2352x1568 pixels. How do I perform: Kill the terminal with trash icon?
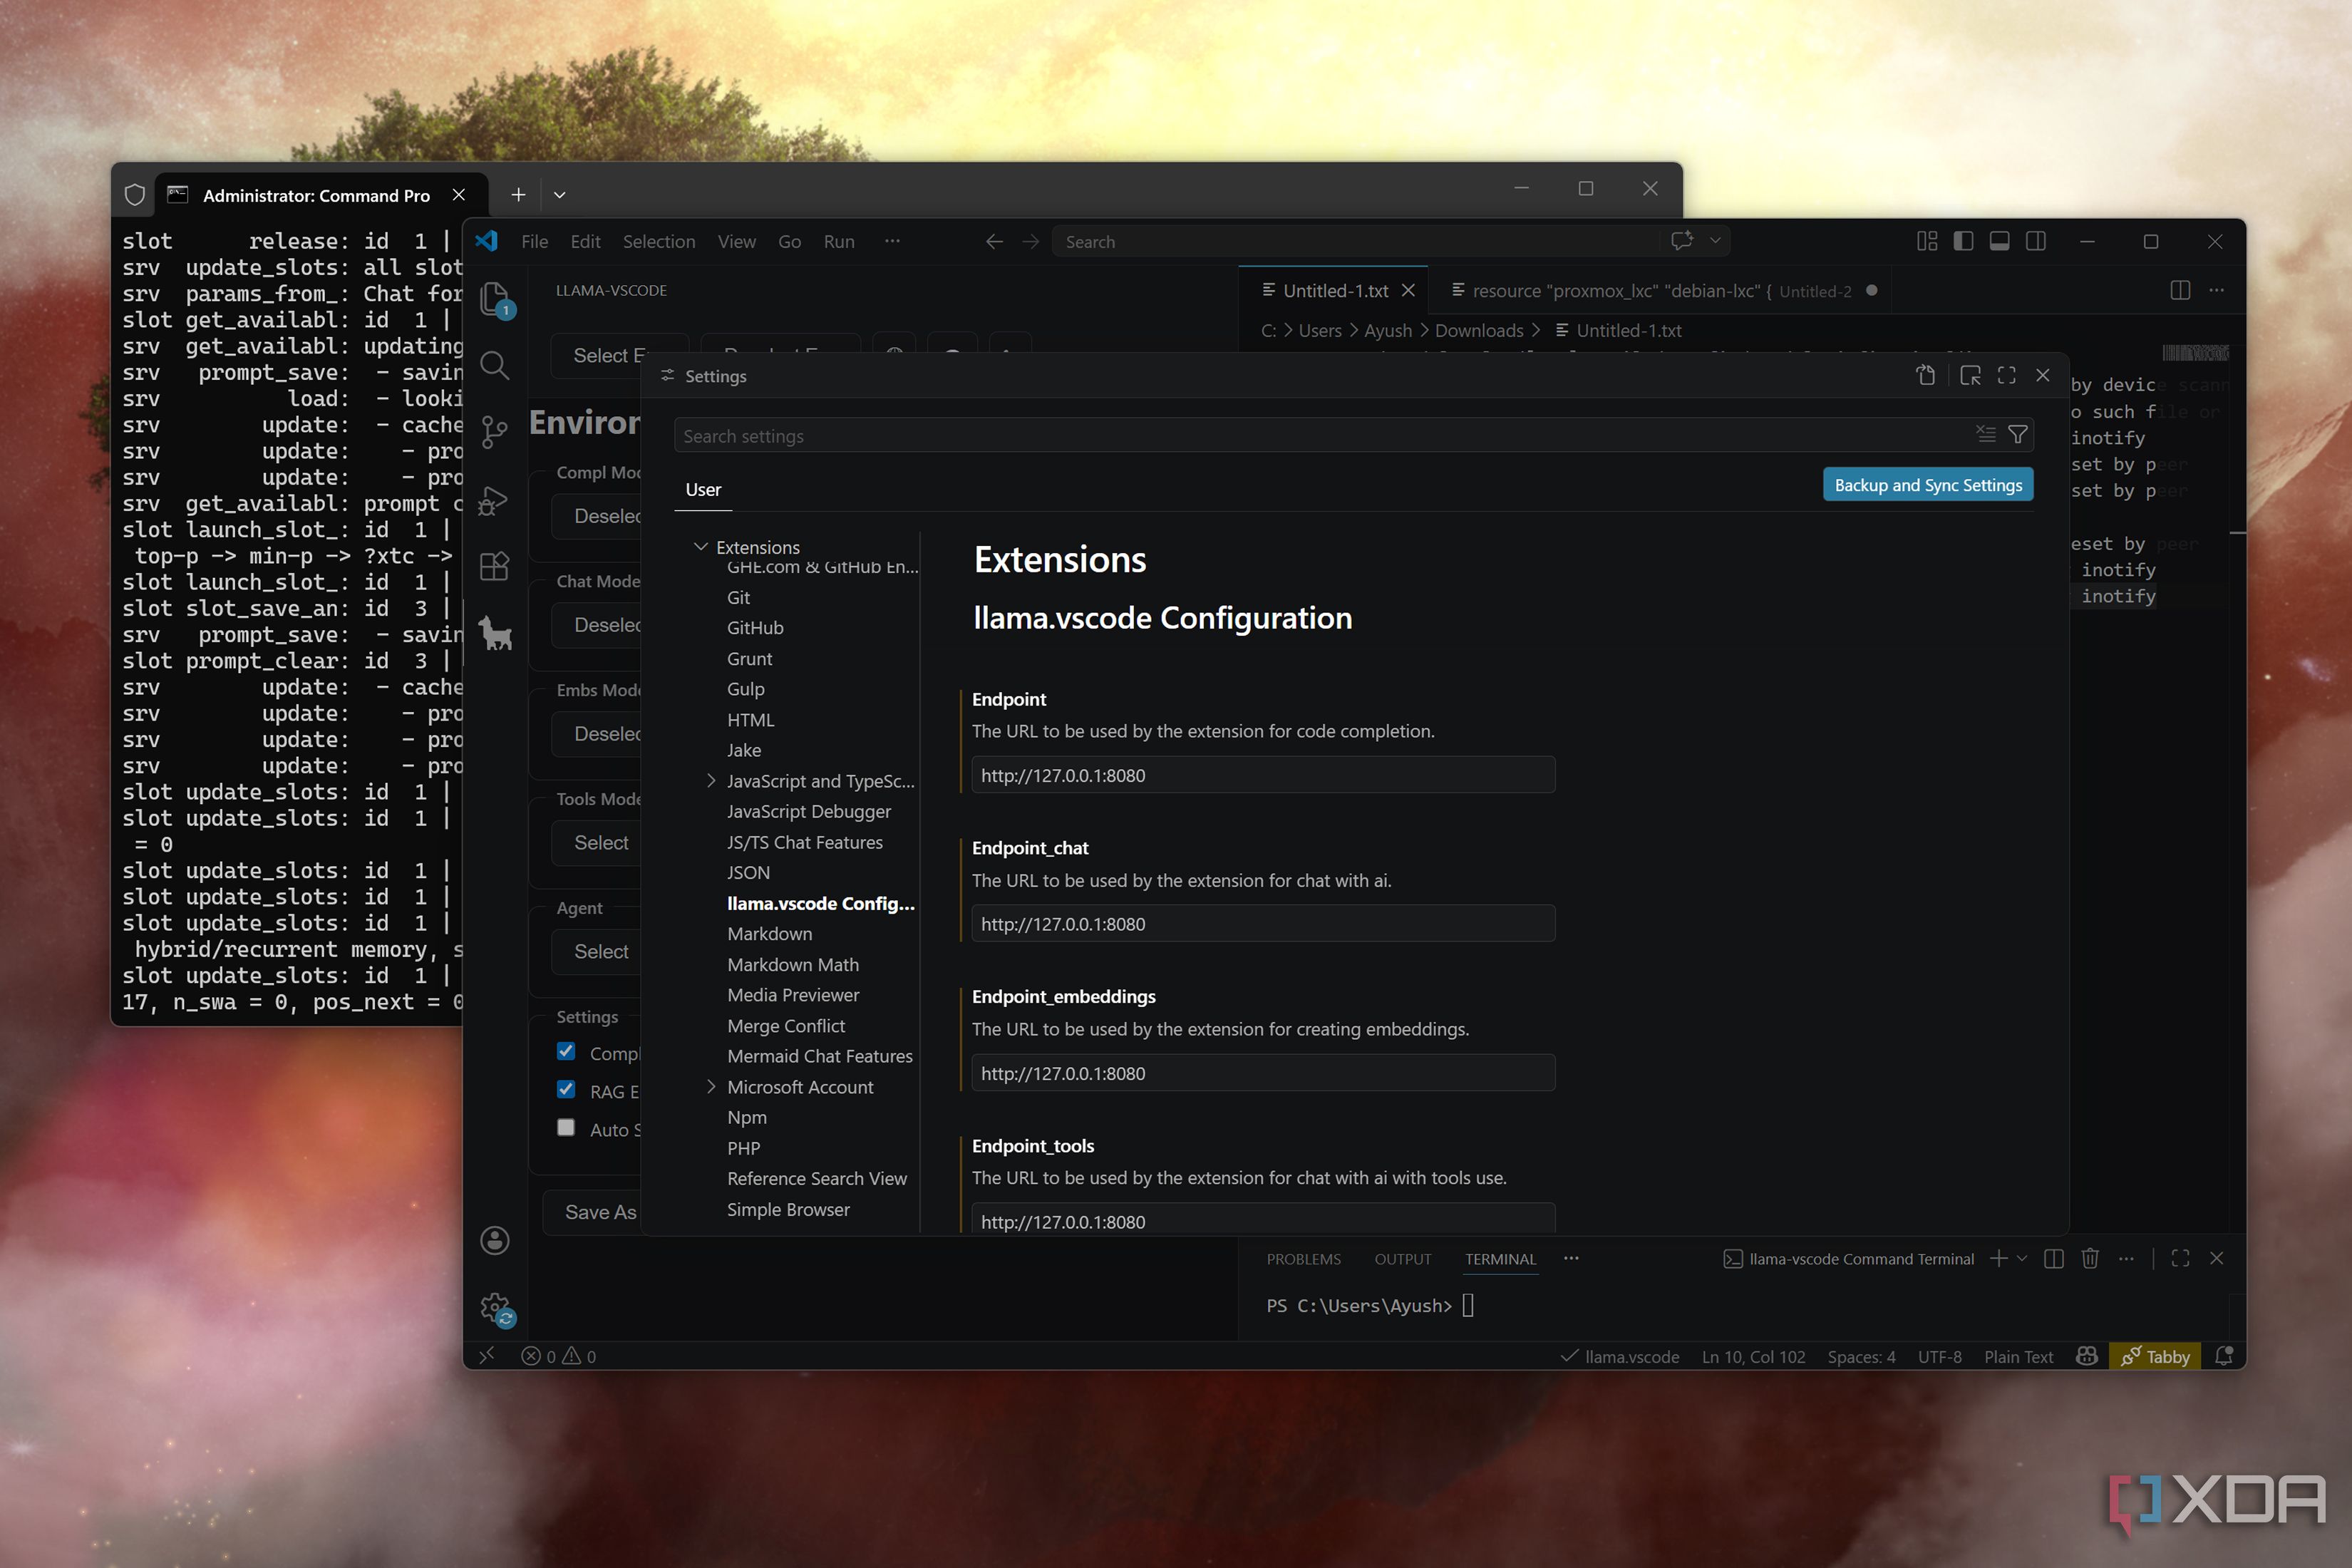(2089, 1258)
